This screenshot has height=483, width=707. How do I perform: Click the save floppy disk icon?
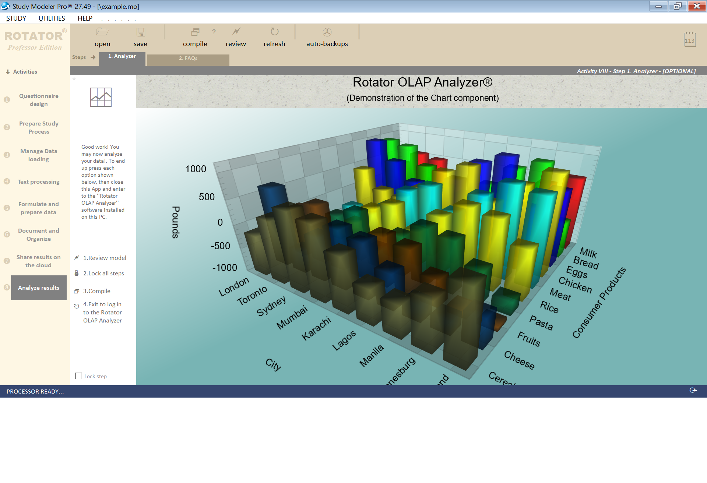pos(141,32)
